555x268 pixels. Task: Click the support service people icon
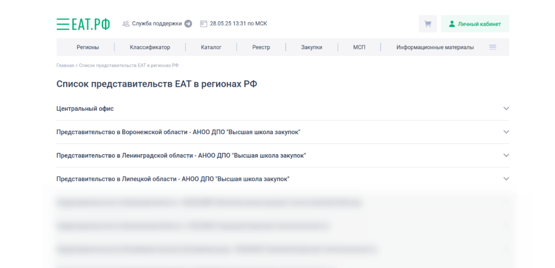coord(126,24)
